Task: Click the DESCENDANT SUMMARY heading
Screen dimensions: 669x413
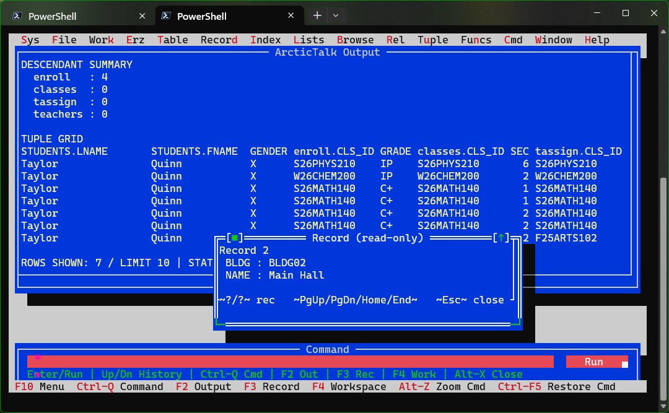Action: coord(77,65)
